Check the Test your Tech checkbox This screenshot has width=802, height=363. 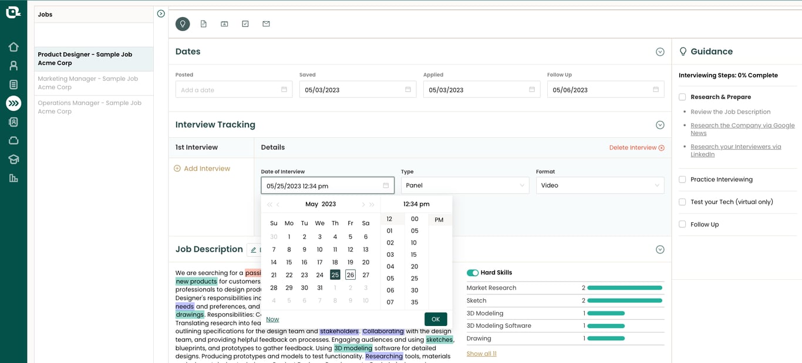[x=682, y=202]
